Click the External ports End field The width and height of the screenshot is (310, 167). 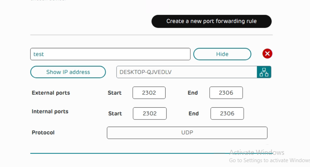[x=226, y=93]
